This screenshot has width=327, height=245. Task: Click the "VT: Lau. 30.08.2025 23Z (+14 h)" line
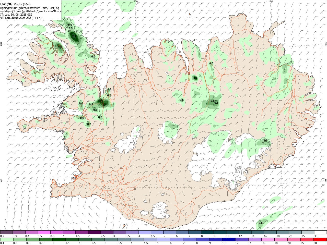coord(21,18)
